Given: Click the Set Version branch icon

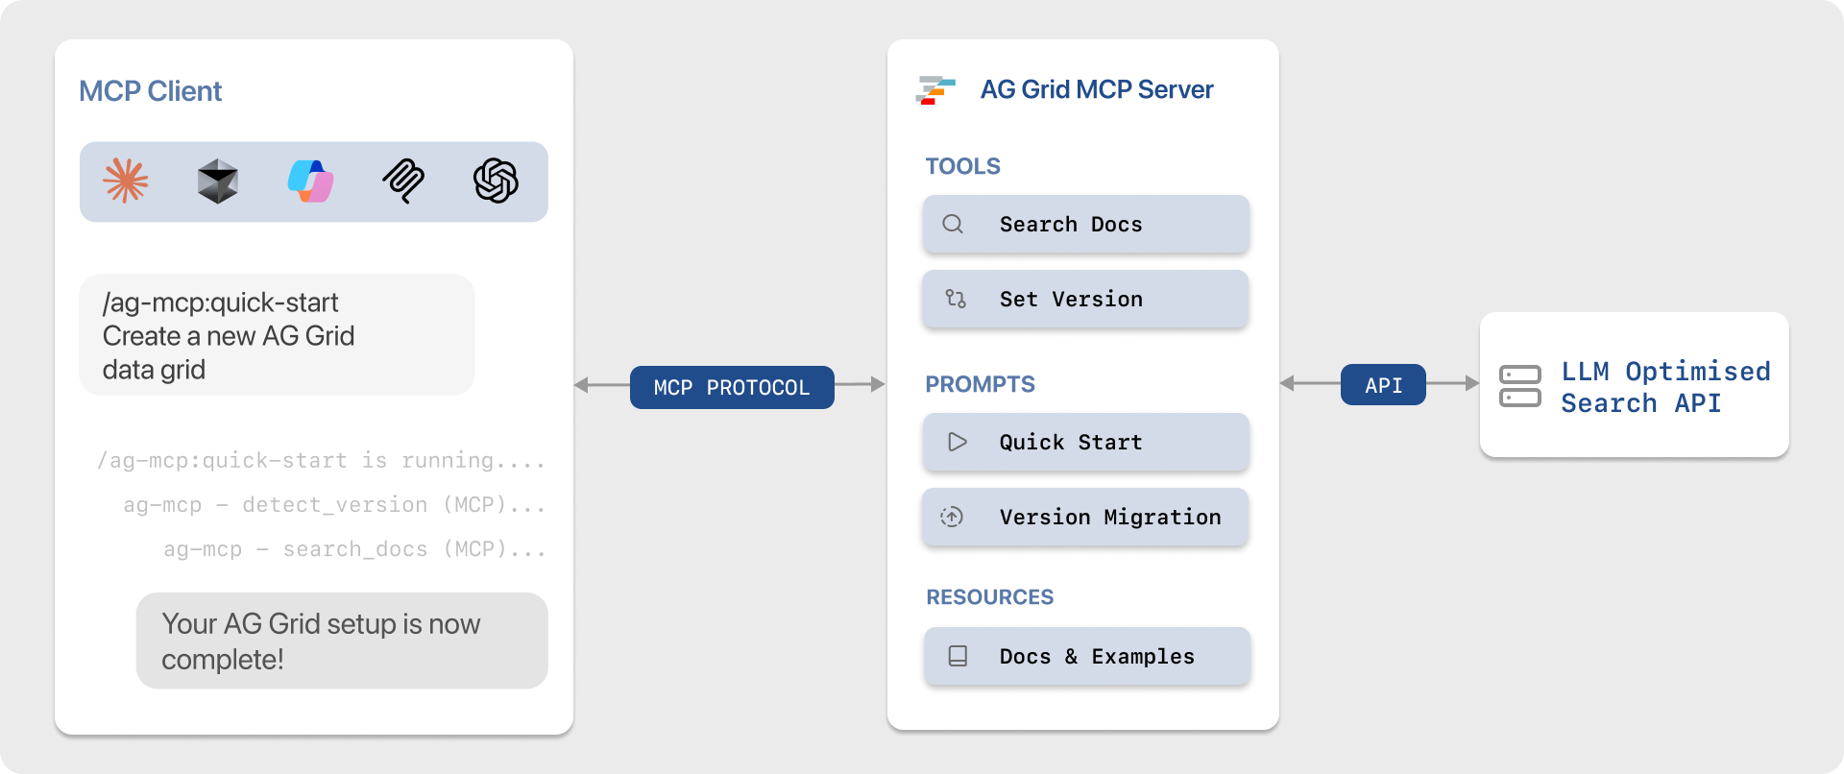Looking at the screenshot, I should (x=955, y=299).
